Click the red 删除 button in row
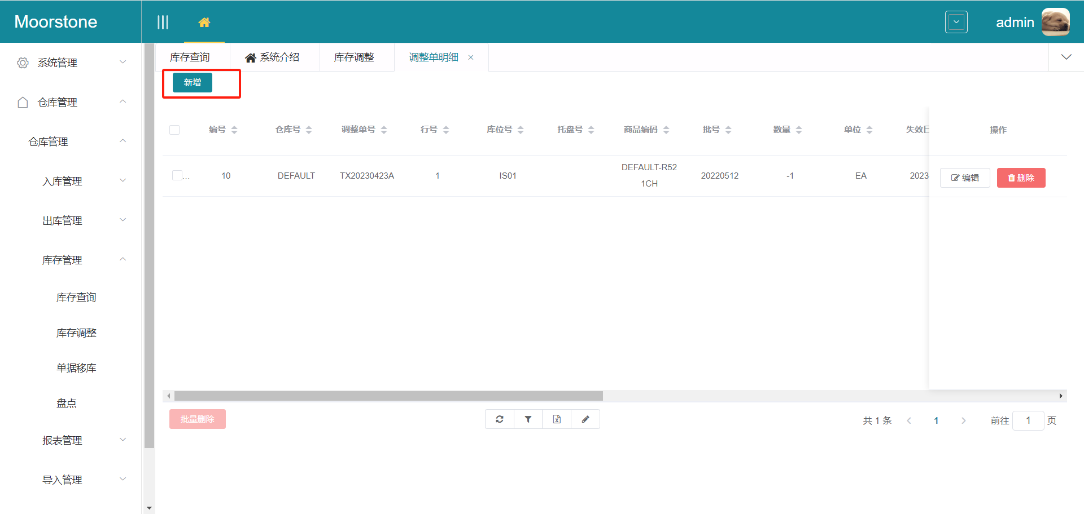The height and width of the screenshot is (514, 1084). 1021,178
